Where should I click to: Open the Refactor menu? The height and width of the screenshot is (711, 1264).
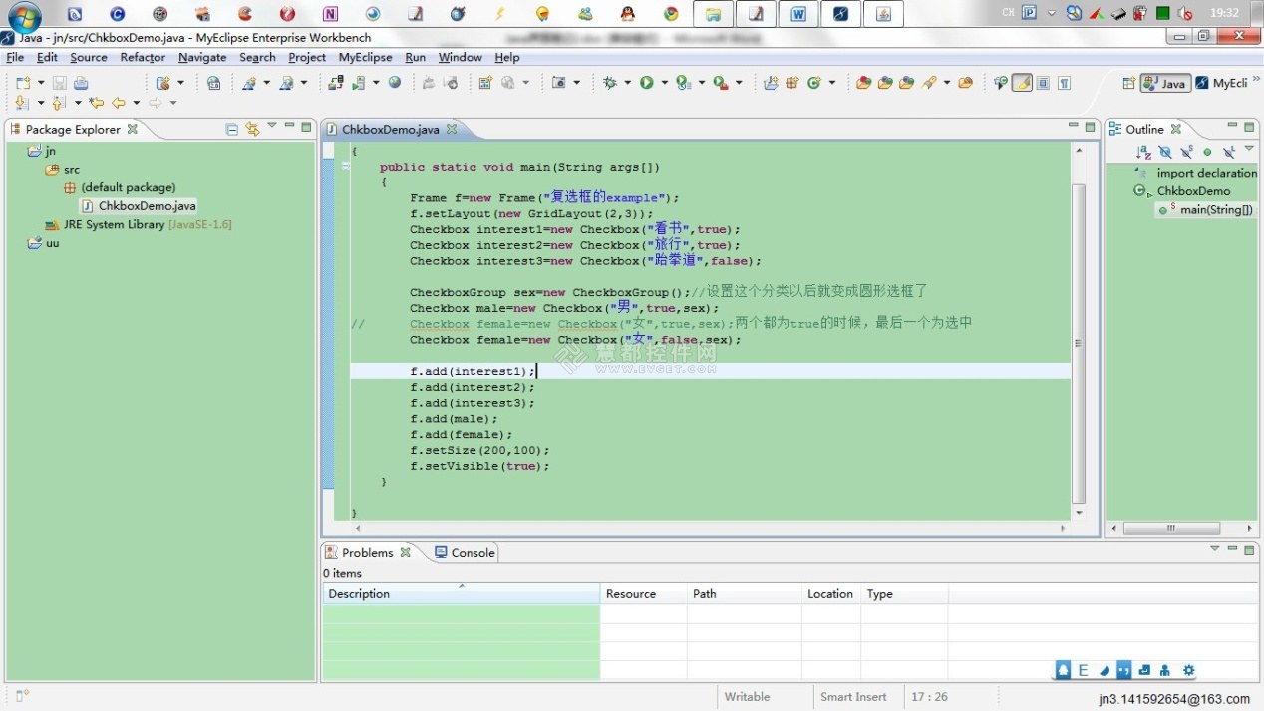143,57
